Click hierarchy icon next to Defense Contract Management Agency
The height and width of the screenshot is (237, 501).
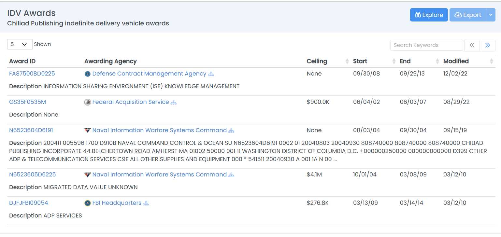point(211,74)
